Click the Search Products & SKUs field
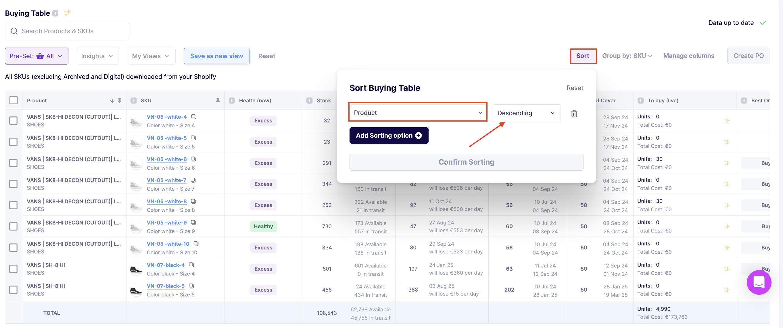Image resolution: width=783 pixels, height=328 pixels. pyautogui.click(x=67, y=31)
